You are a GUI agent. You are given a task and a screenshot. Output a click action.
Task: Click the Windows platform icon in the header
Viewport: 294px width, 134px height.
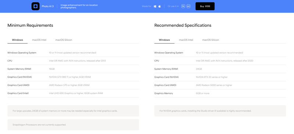point(155,6)
